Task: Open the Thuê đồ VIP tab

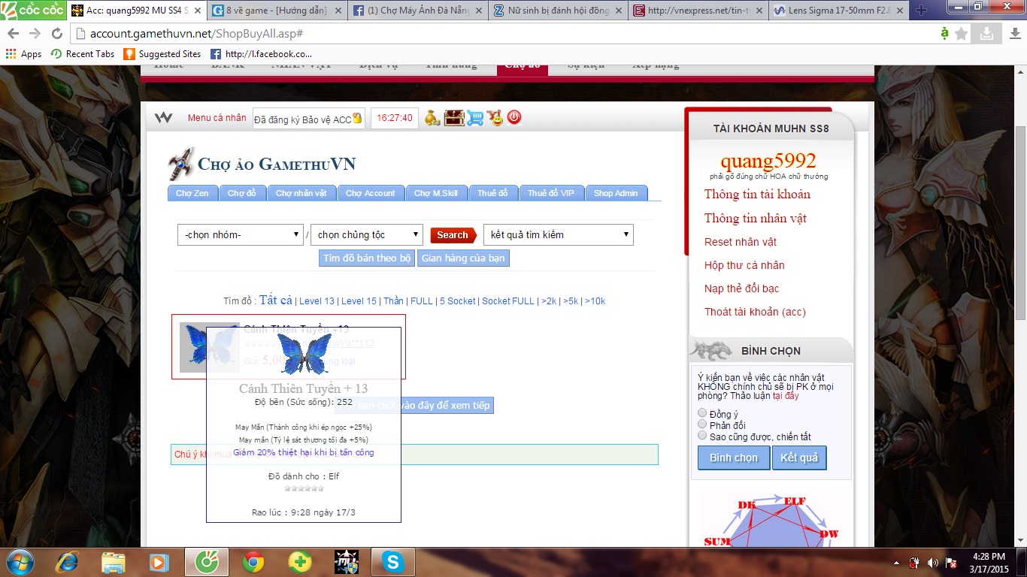Action: point(550,193)
